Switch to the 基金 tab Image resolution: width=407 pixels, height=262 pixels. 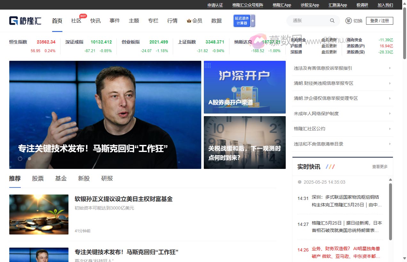point(61,179)
